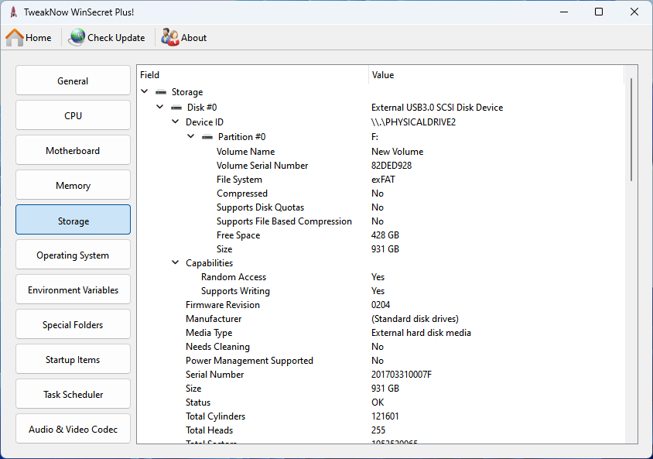Click the partition drive letter F:
The width and height of the screenshot is (653, 459).
pos(374,137)
